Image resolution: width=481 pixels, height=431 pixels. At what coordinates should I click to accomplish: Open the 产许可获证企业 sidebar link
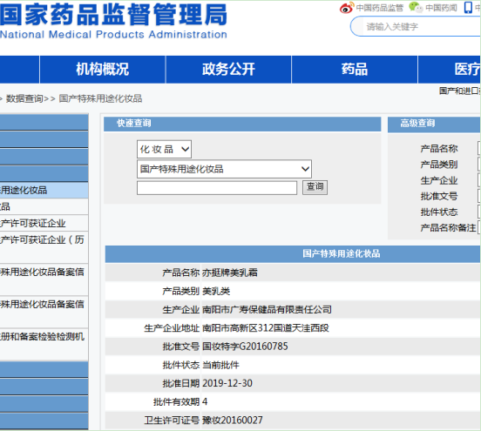pyautogui.click(x=44, y=223)
